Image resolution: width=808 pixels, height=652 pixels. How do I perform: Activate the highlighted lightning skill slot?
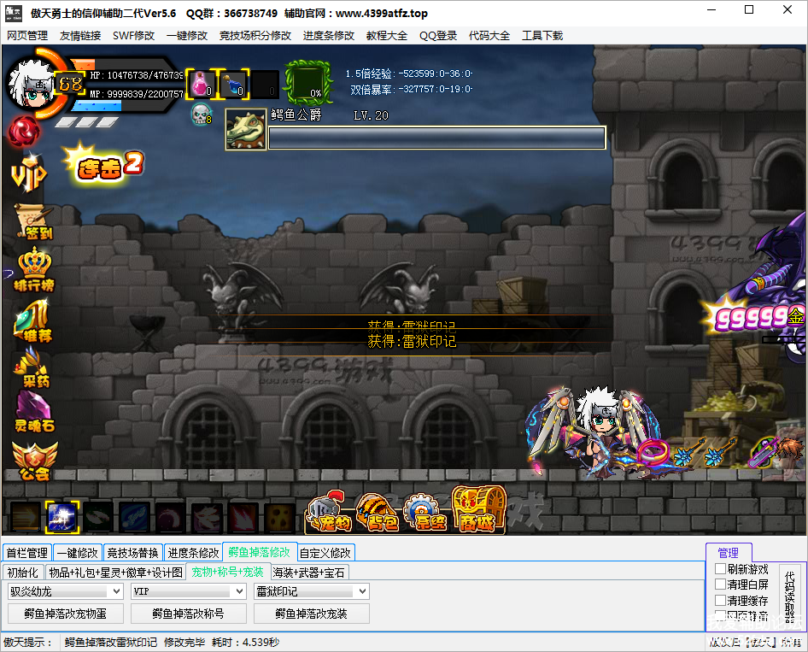[61, 517]
